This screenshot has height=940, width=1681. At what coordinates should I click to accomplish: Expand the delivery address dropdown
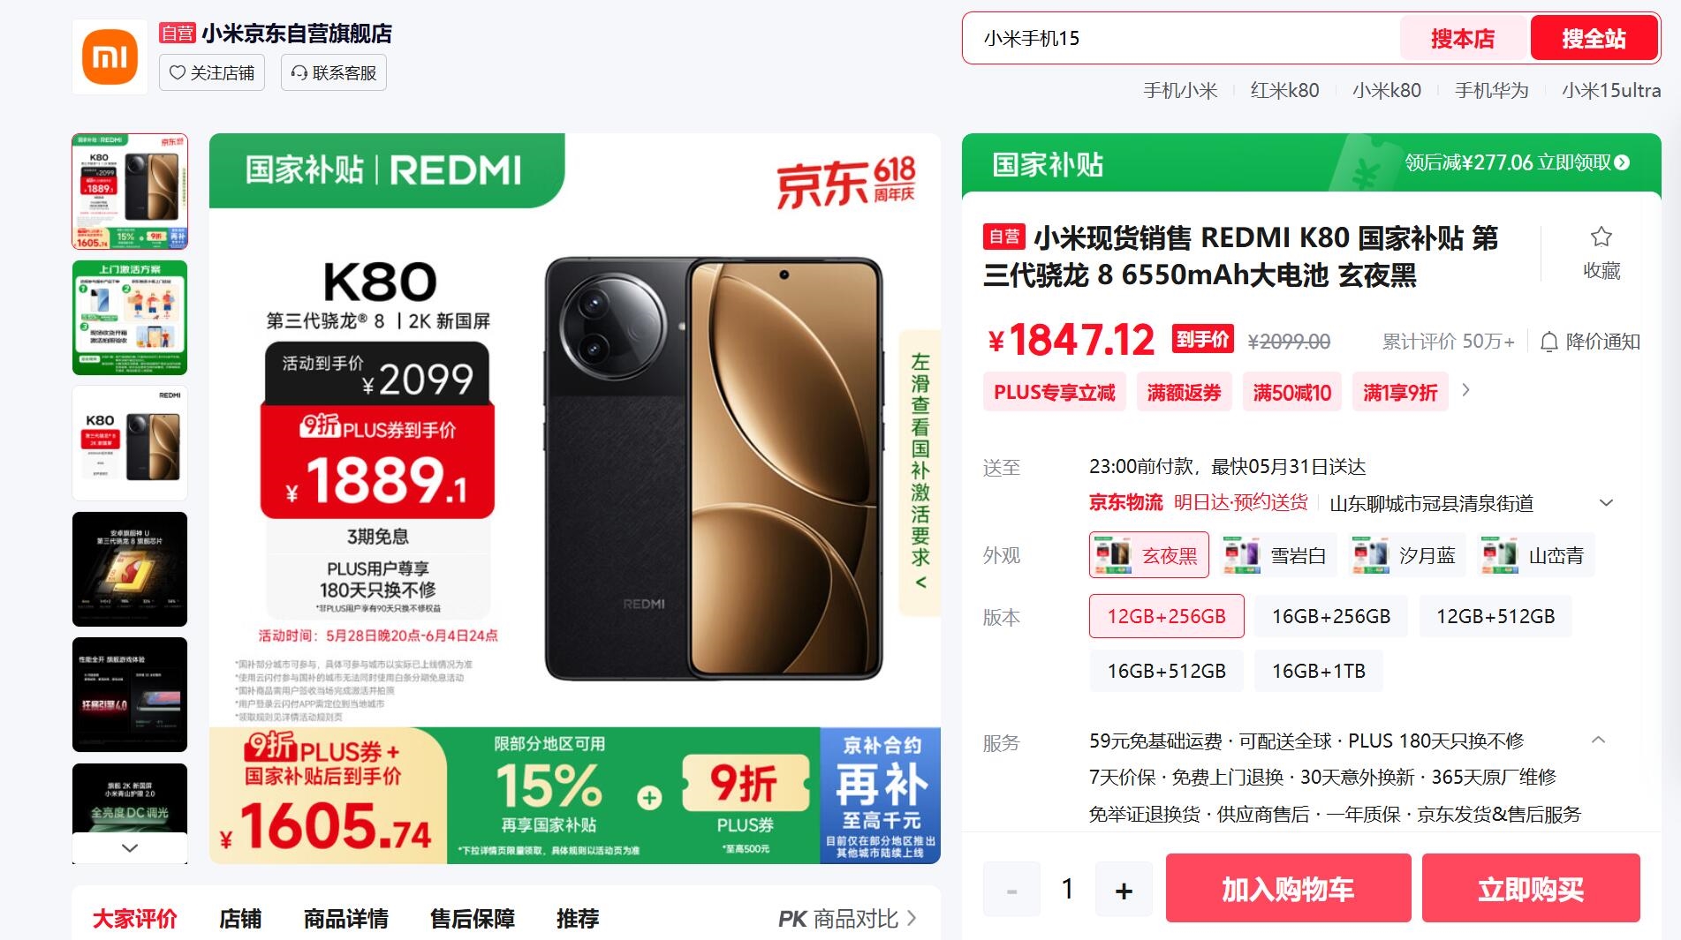point(1606,503)
